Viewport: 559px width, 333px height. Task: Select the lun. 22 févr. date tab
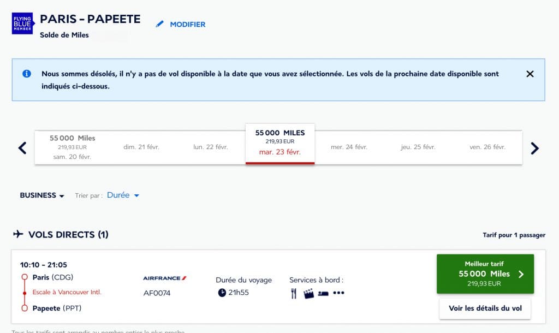[x=210, y=147]
